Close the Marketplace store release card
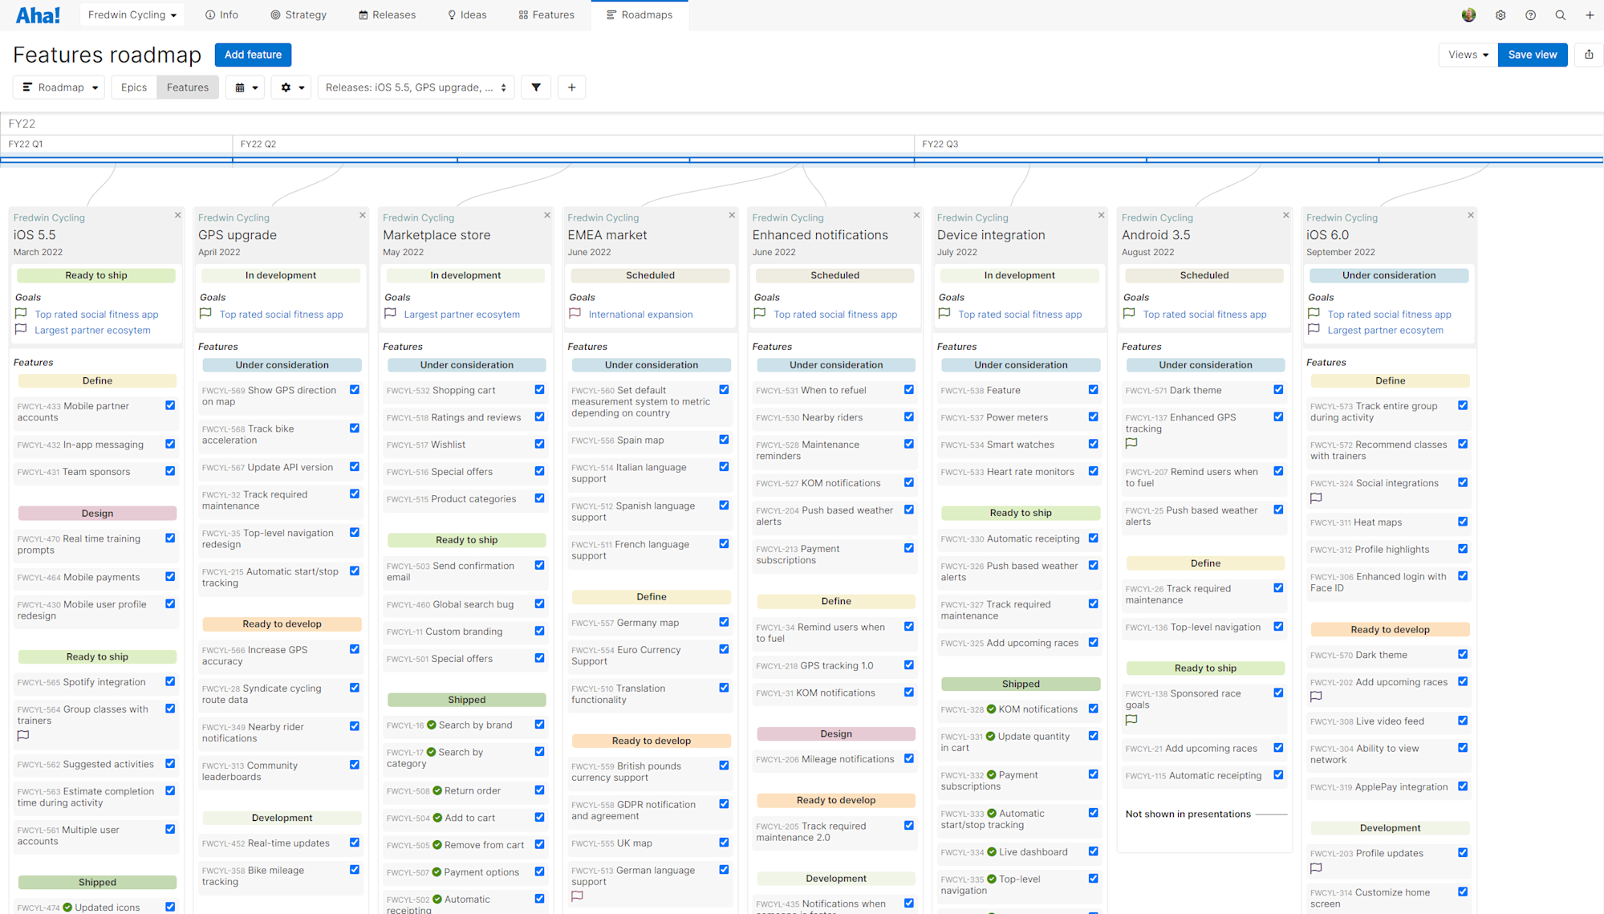Image resolution: width=1604 pixels, height=914 pixels. point(547,215)
